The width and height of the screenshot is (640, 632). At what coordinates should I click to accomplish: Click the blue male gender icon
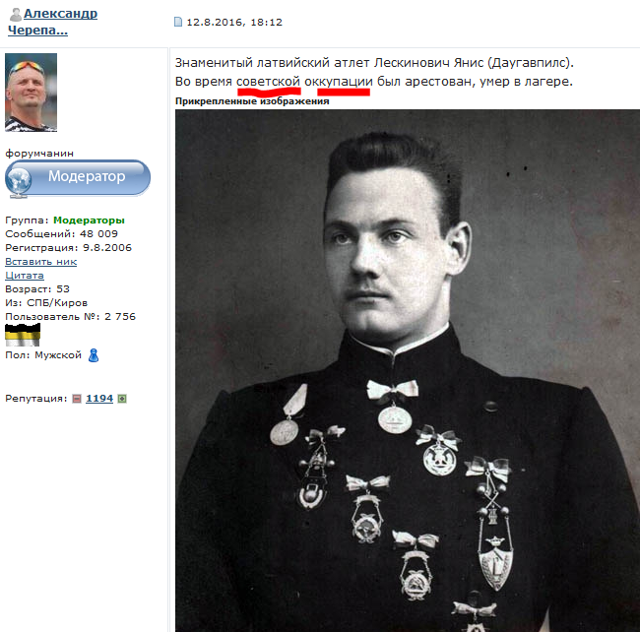(94, 355)
